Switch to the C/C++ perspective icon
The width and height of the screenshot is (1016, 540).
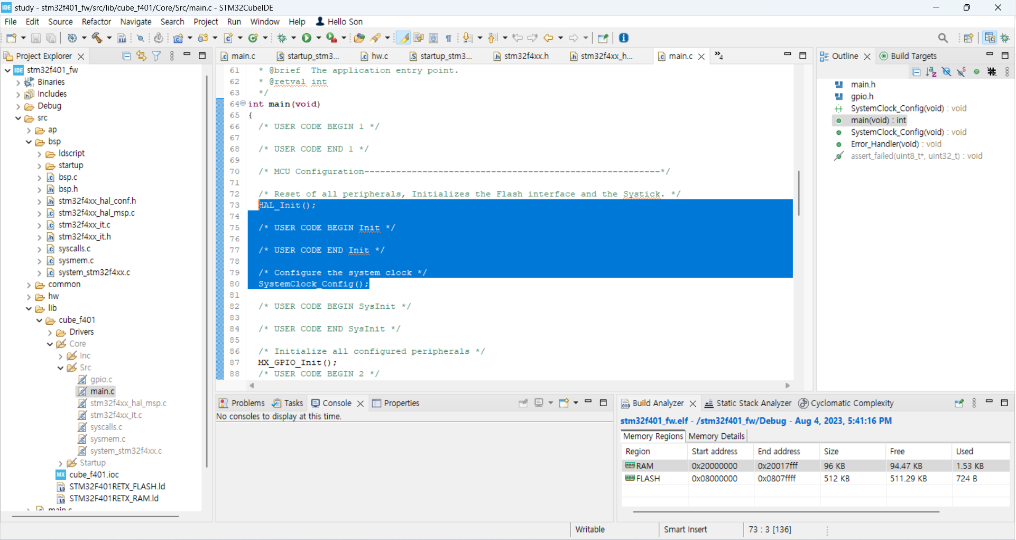pyautogui.click(x=990, y=38)
